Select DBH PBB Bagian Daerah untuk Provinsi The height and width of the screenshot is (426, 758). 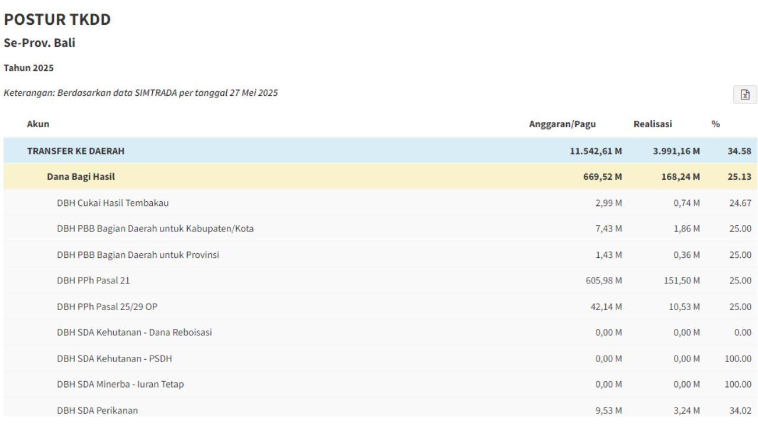pos(142,255)
